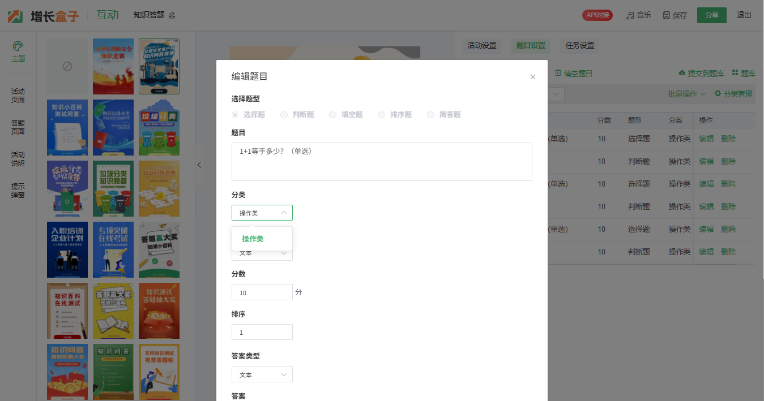Close the 编辑题目 dialog with X
This screenshot has width=764, height=401.
tap(532, 77)
